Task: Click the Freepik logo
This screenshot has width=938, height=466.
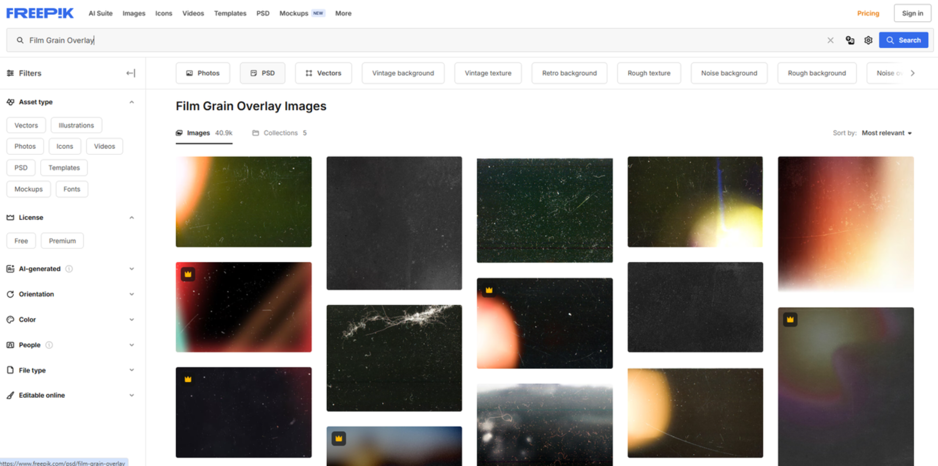Action: pos(40,13)
